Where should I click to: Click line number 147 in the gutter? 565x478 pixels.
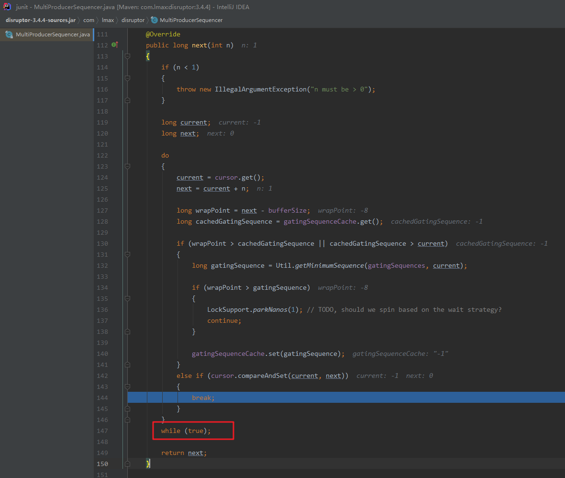tap(102, 431)
